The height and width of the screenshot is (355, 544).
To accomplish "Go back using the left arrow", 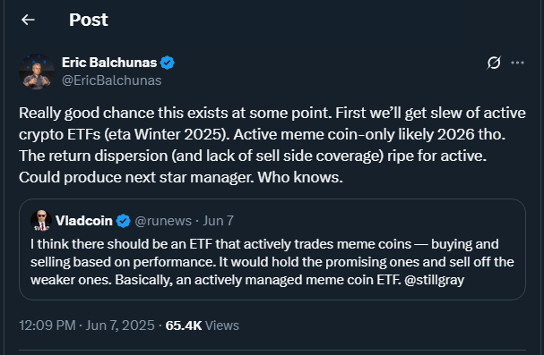I will [x=28, y=20].
